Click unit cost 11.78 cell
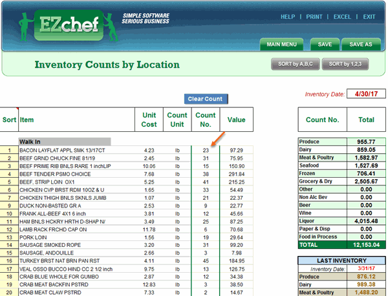The width and height of the screenshot is (388, 296). click(149, 229)
